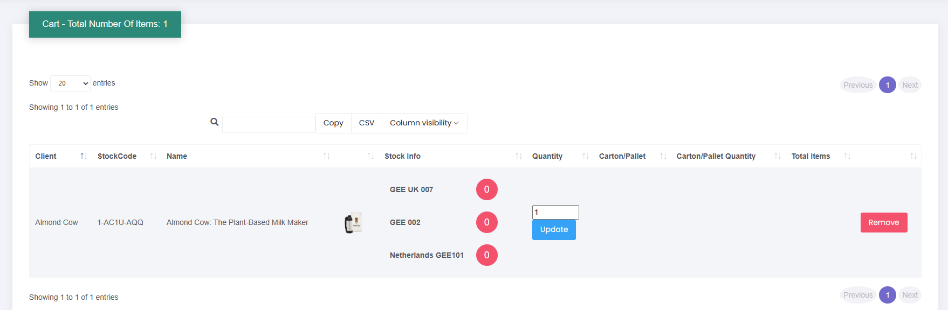
Task: Focus the table search field
Action: [269, 125]
